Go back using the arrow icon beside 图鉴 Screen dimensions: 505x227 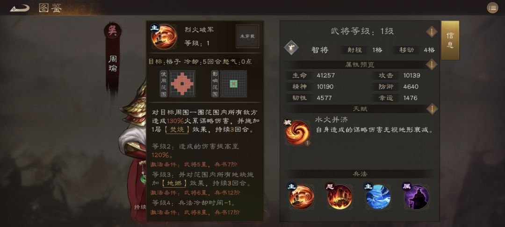(x=20, y=8)
